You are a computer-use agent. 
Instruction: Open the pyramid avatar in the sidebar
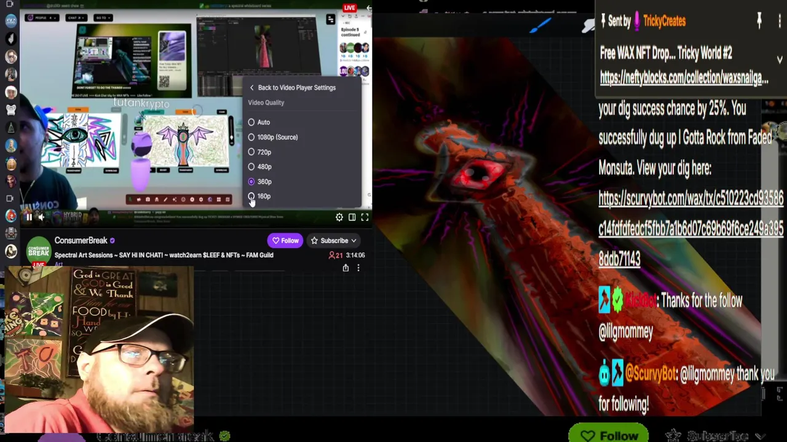(x=10, y=128)
